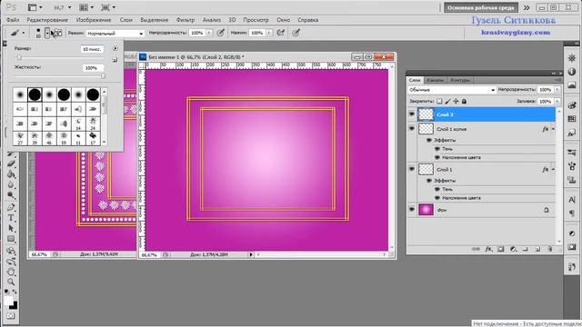
Task: Open the Paragraph panel dock icon
Action: click(572, 213)
